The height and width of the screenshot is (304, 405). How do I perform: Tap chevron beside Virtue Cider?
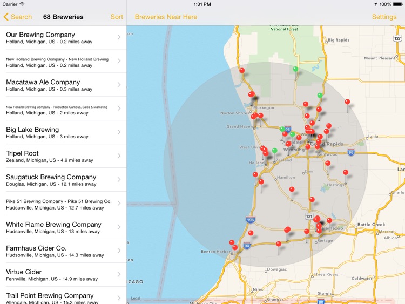(x=119, y=274)
